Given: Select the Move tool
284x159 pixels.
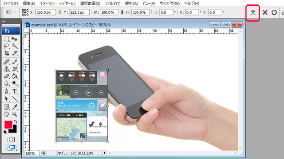Looking at the screenshot, I should pyautogui.click(x=15, y=39).
